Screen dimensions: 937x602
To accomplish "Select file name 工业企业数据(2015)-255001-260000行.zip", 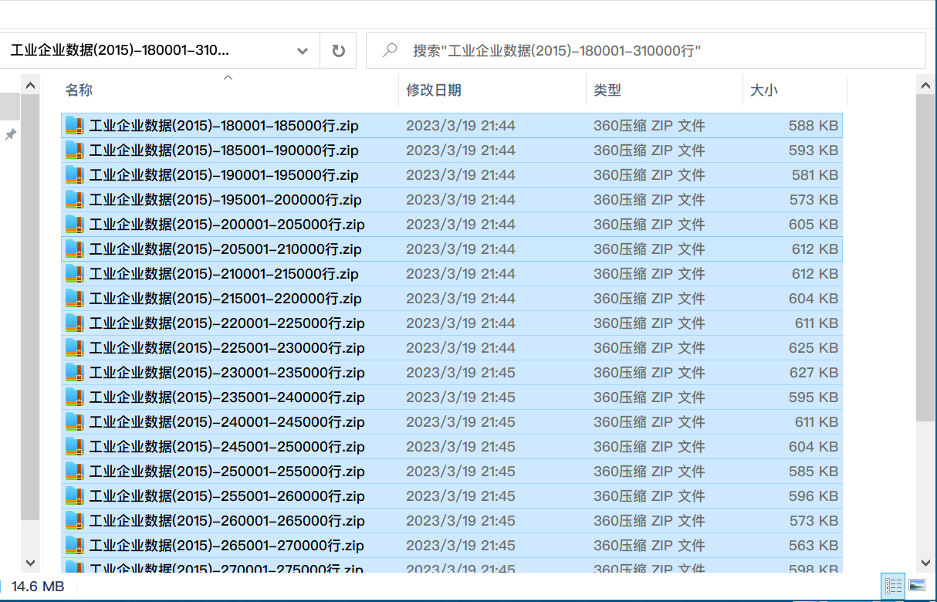I will 227,496.
